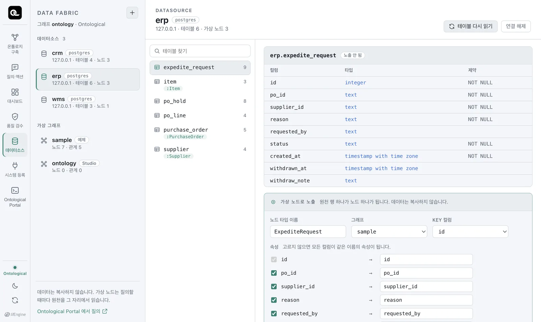The image size is (541, 322).
Task: Click the app logo at top left
Action: (x=15, y=13)
